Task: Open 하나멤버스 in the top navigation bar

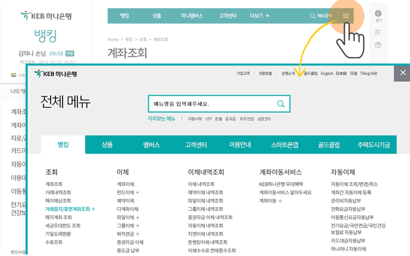Action: tap(192, 16)
